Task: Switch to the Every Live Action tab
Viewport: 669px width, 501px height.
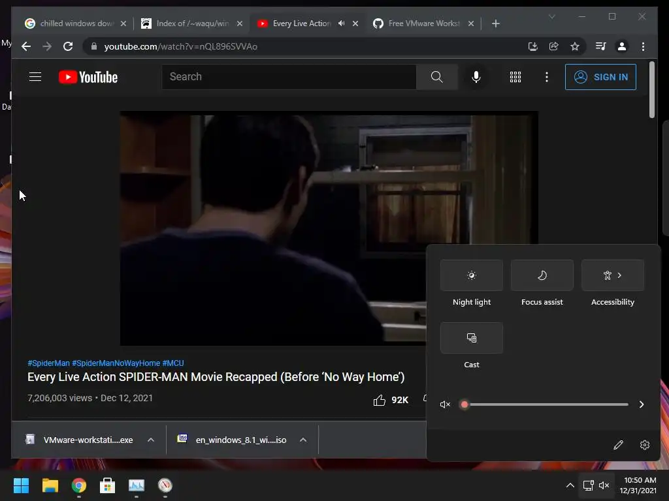Action: [x=301, y=23]
